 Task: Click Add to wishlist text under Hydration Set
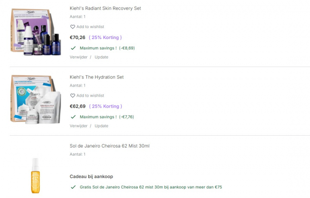[90, 96]
